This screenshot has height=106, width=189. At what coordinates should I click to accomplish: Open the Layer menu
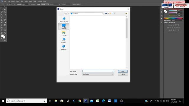[x=17, y=1]
